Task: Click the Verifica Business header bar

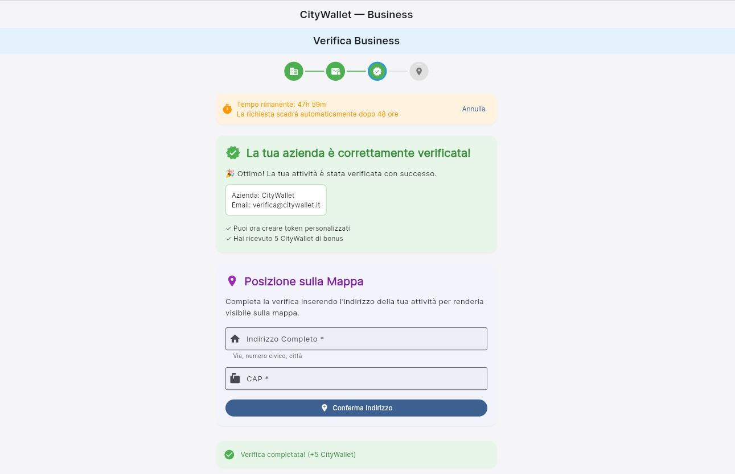Action: tap(356, 40)
